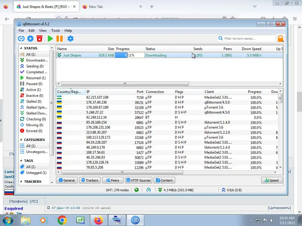Select the Paused (0) filter
The image size is (302, 226).
34,84
